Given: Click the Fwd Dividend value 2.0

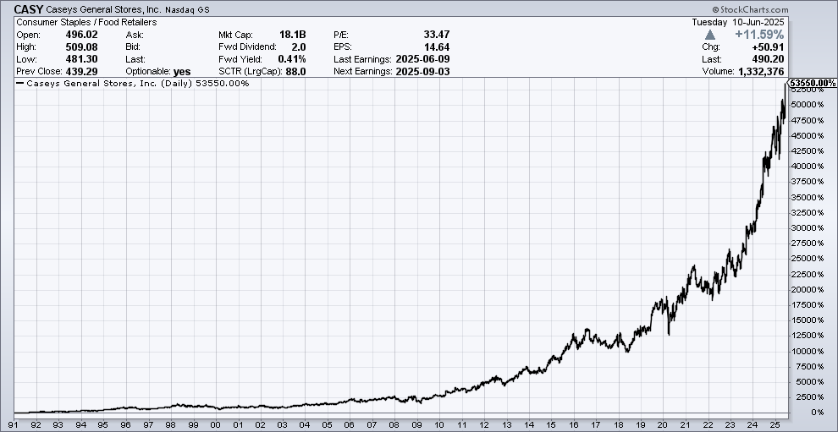Looking at the screenshot, I should coord(299,47).
